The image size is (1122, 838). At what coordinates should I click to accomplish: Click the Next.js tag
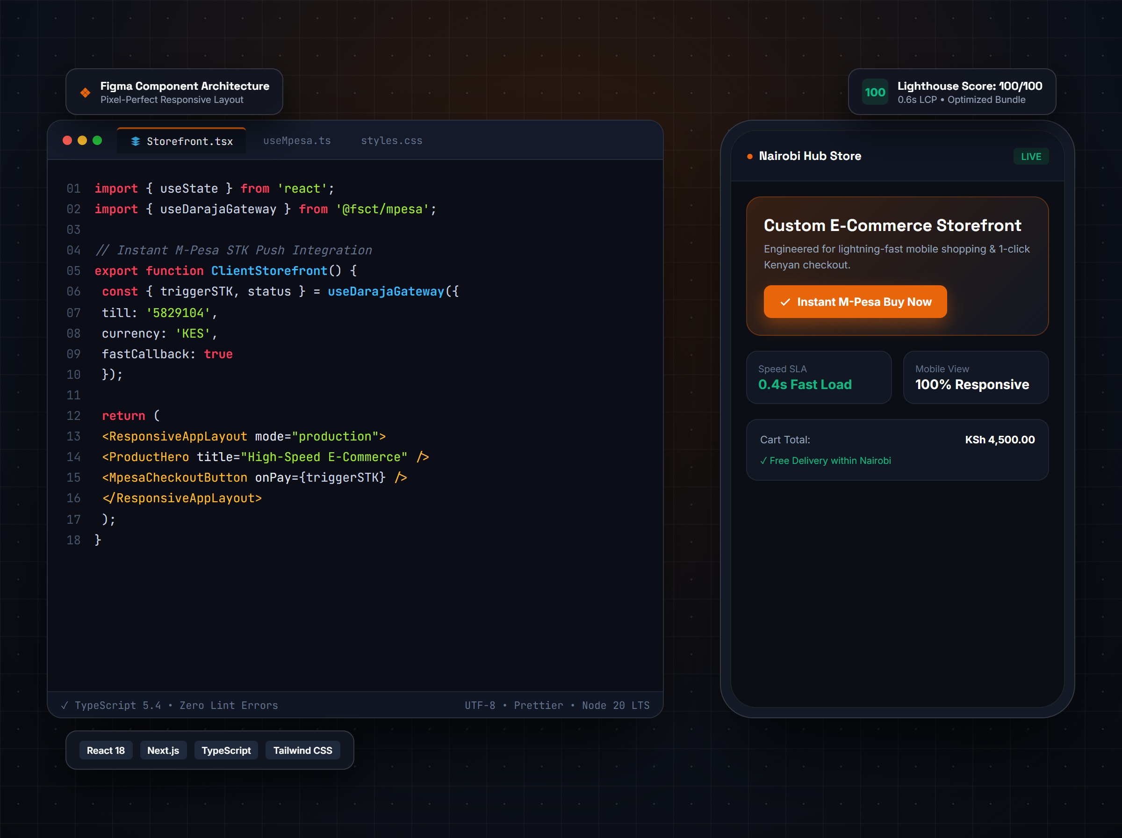(163, 750)
